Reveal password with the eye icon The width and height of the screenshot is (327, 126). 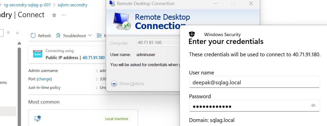click(x=313, y=106)
